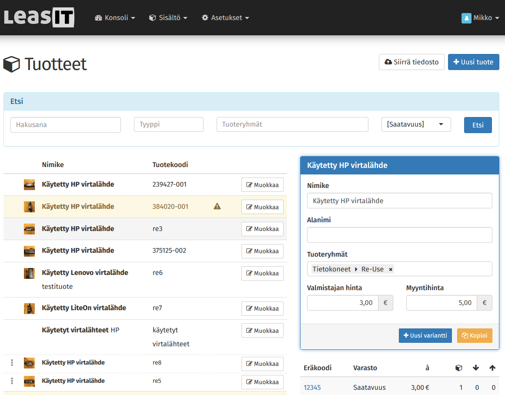505x395 pixels.
Task: Click the Muokkaa button for code re5
Action: coord(262,382)
